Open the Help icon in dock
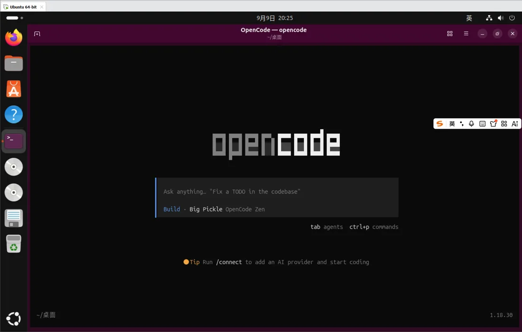The width and height of the screenshot is (522, 332). pos(14,114)
